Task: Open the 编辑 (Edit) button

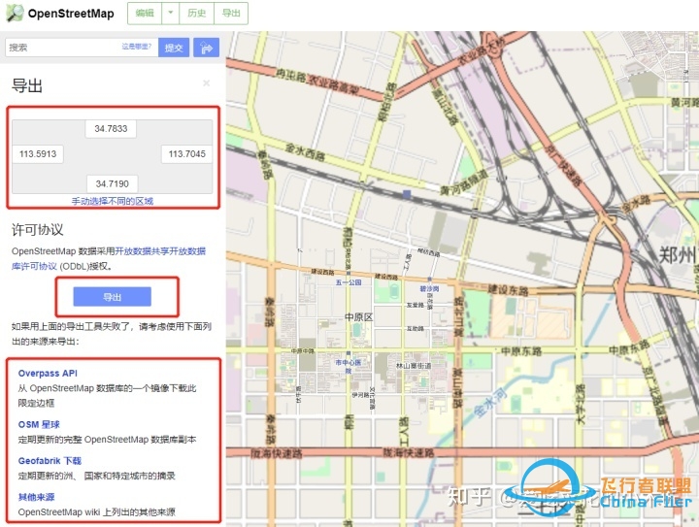Action: pos(145,14)
